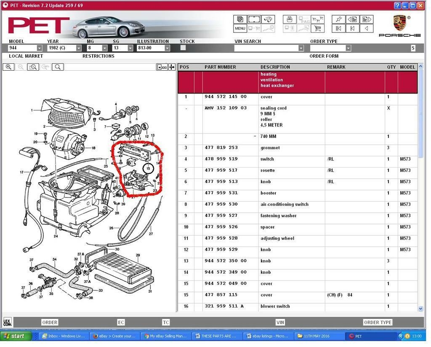Open the MODEL dropdown showing 944
The height and width of the screenshot is (347, 431).
tap(40, 48)
